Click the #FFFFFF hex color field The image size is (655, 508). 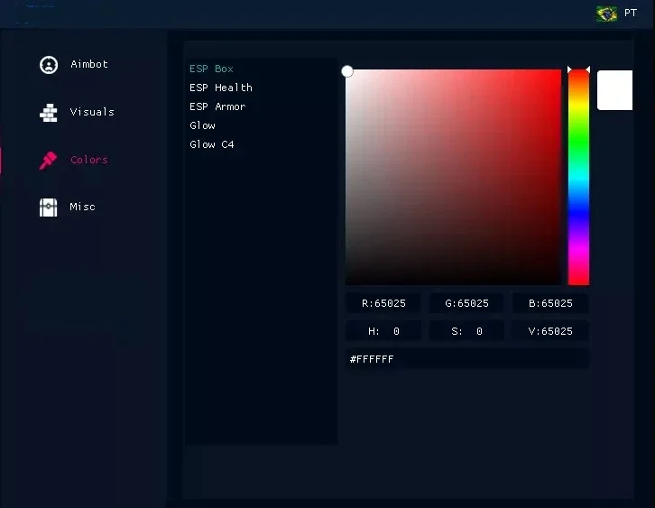(467, 359)
